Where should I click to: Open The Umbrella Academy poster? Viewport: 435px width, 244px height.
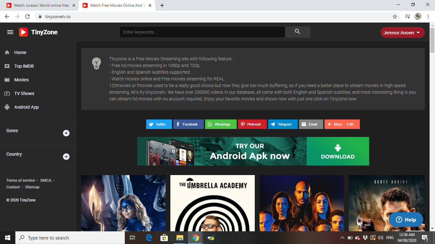point(212,203)
